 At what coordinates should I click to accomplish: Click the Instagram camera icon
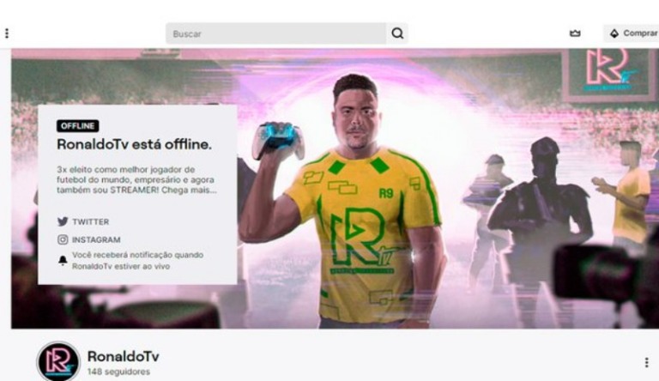tap(63, 239)
